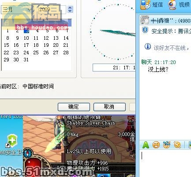Click the 0.4kg weight text in game
The height and width of the screenshot is (177, 191).
tap(73, 135)
